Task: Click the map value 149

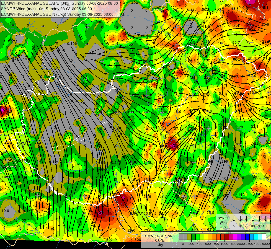Action: pyautogui.click(x=241, y=194)
